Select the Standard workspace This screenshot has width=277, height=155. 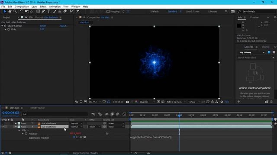pos(172,12)
